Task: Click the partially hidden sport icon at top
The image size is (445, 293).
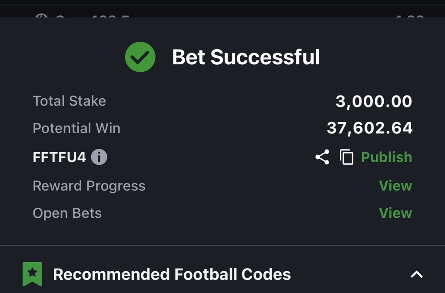Action: tap(41, 17)
